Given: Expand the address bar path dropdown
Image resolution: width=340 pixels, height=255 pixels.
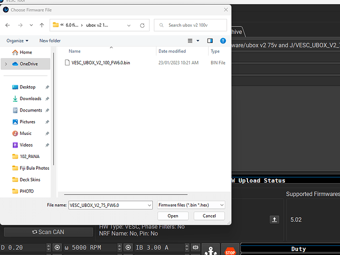Looking at the screenshot, I should (x=129, y=26).
